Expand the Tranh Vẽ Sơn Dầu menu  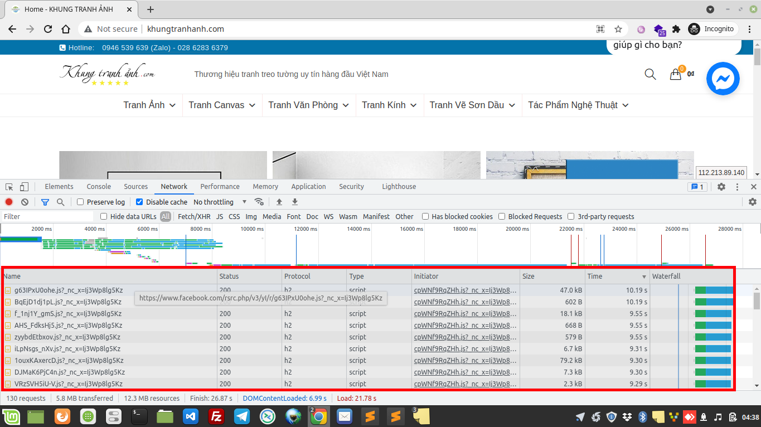click(472, 105)
